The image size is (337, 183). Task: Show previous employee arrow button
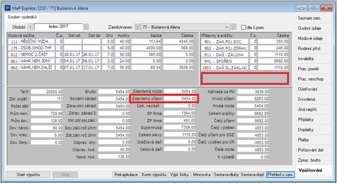pyautogui.click(x=137, y=27)
